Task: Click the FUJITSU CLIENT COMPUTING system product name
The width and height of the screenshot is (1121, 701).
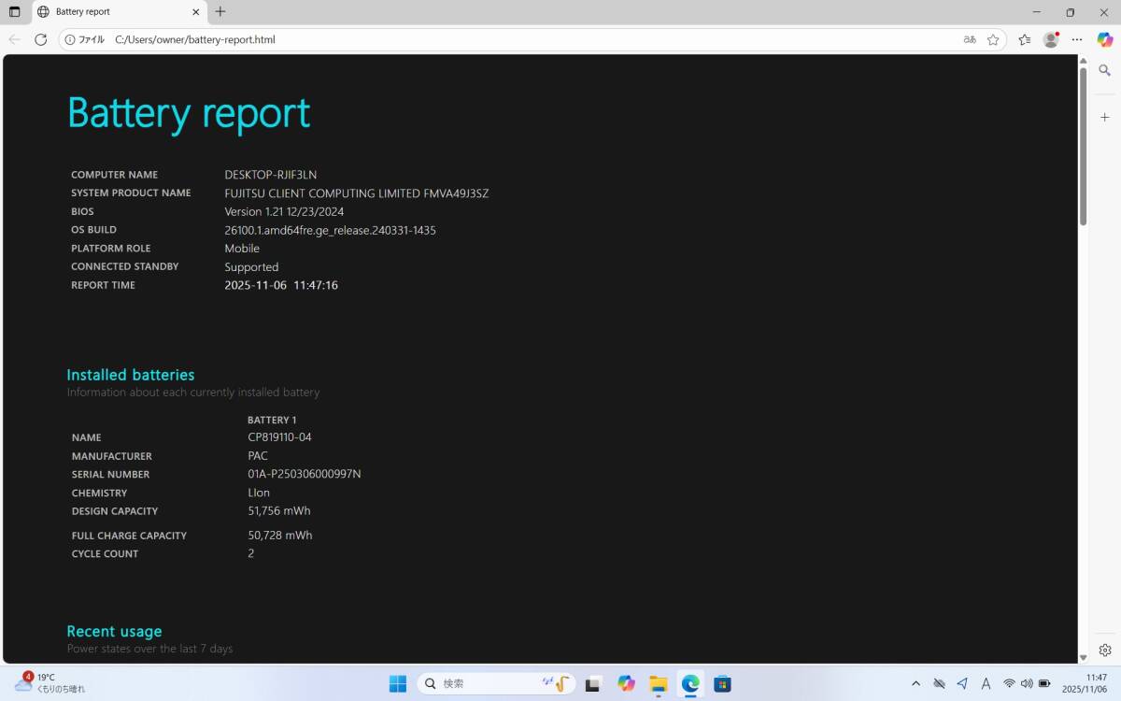Action: point(357,193)
